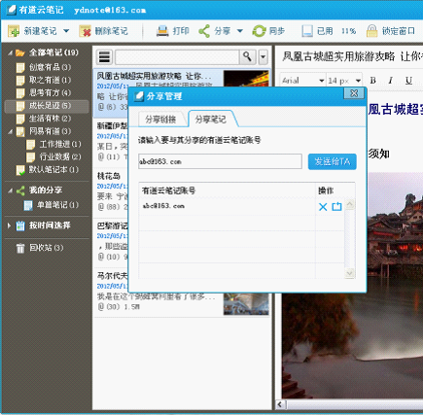Select the 成长足迹 (5) notebook
The width and height of the screenshot is (423, 415).
click(x=47, y=106)
